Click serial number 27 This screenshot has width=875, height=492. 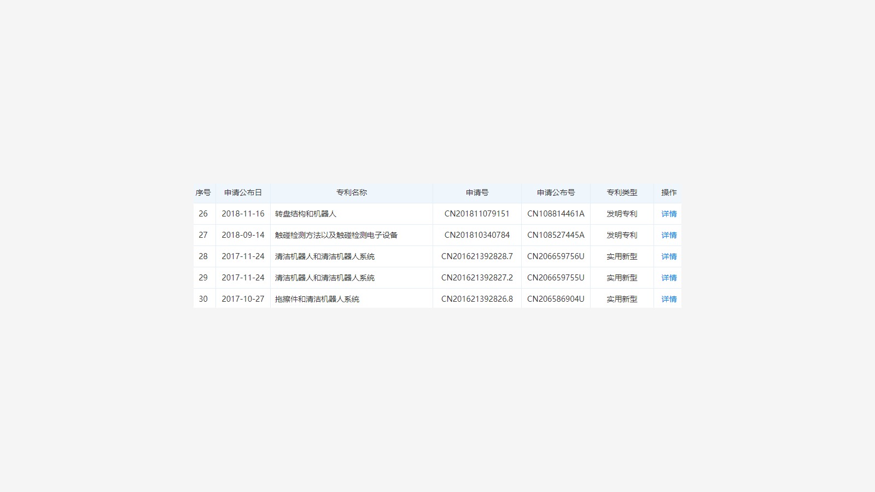pos(203,235)
